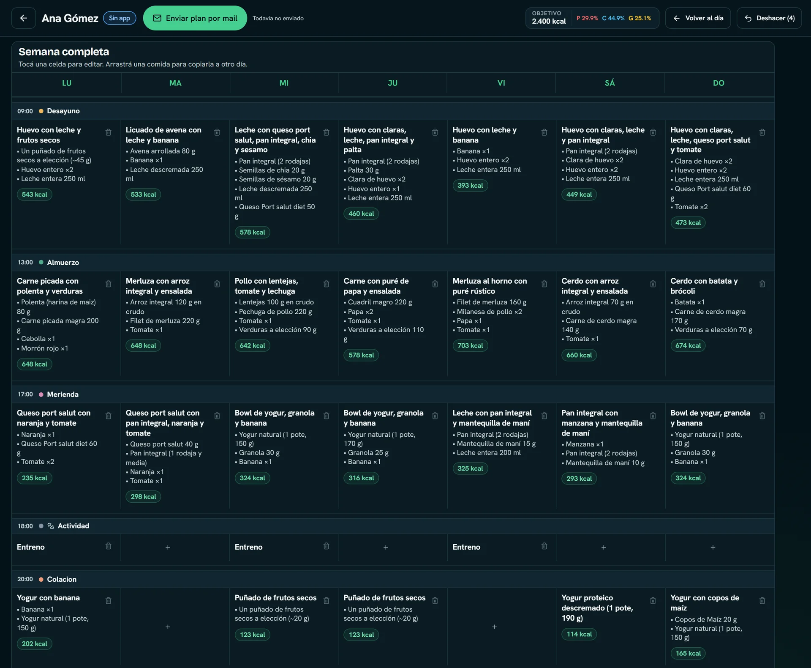Go back with Volver al día
The height and width of the screenshot is (668, 811).
click(698, 18)
